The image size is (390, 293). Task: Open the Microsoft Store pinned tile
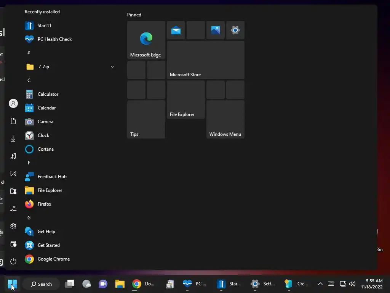point(205,60)
